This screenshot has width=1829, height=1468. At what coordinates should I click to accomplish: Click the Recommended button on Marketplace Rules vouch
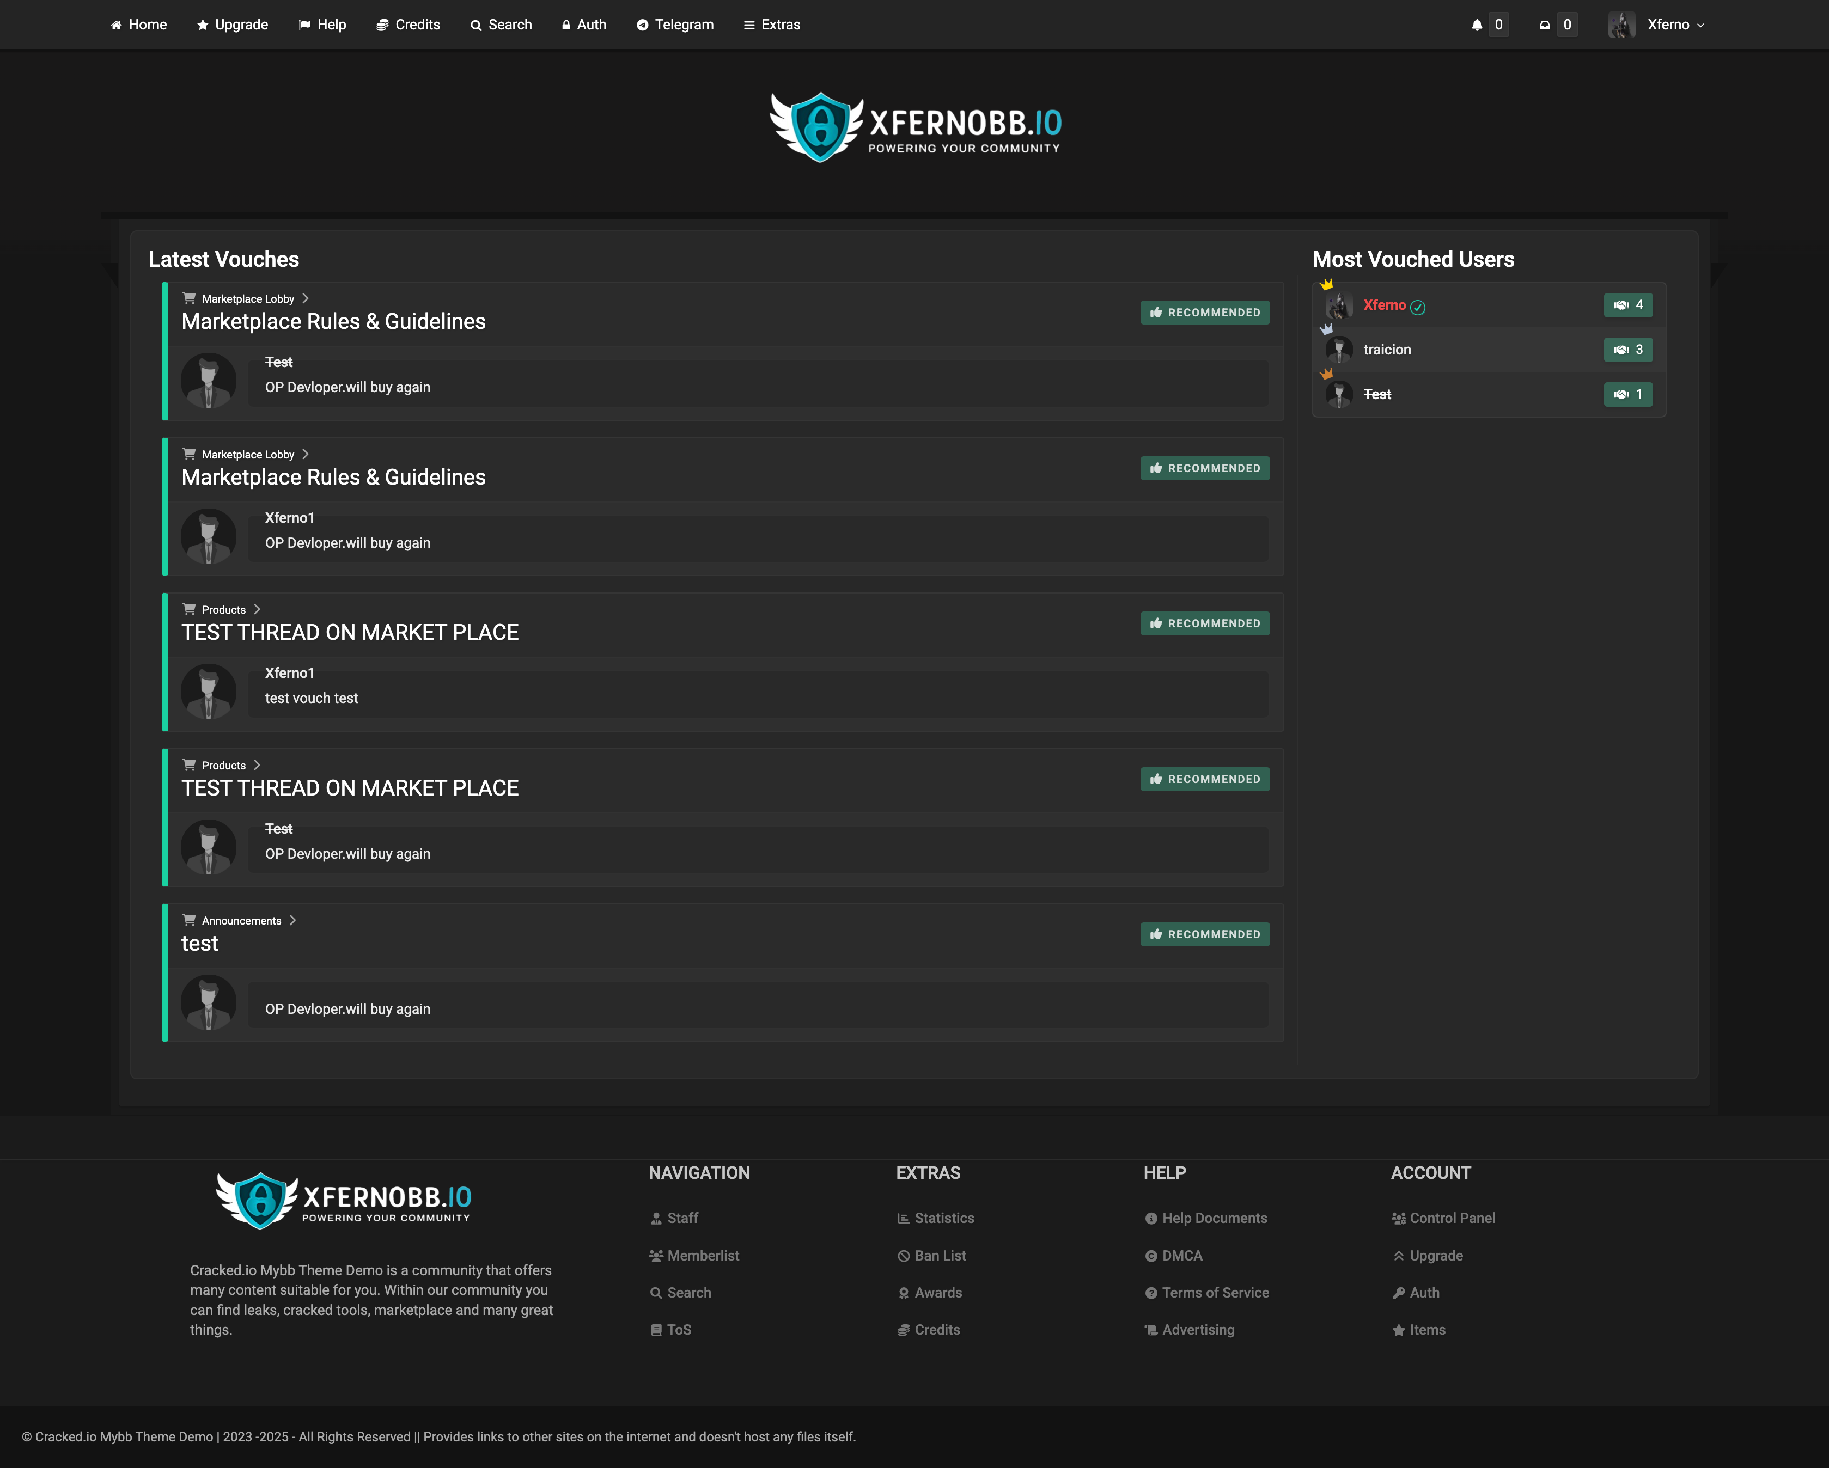[1204, 312]
